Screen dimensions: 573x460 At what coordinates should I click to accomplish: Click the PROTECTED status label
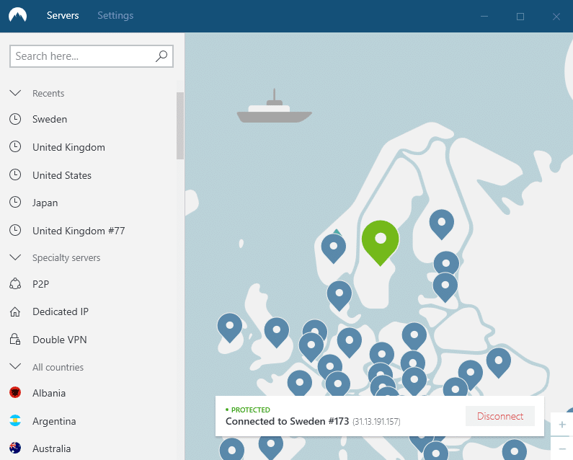click(x=251, y=410)
